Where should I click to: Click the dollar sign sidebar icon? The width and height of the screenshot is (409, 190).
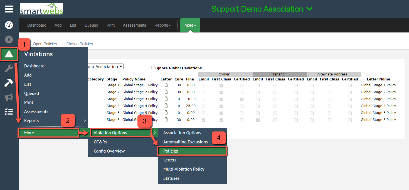pyautogui.click(x=9, y=40)
